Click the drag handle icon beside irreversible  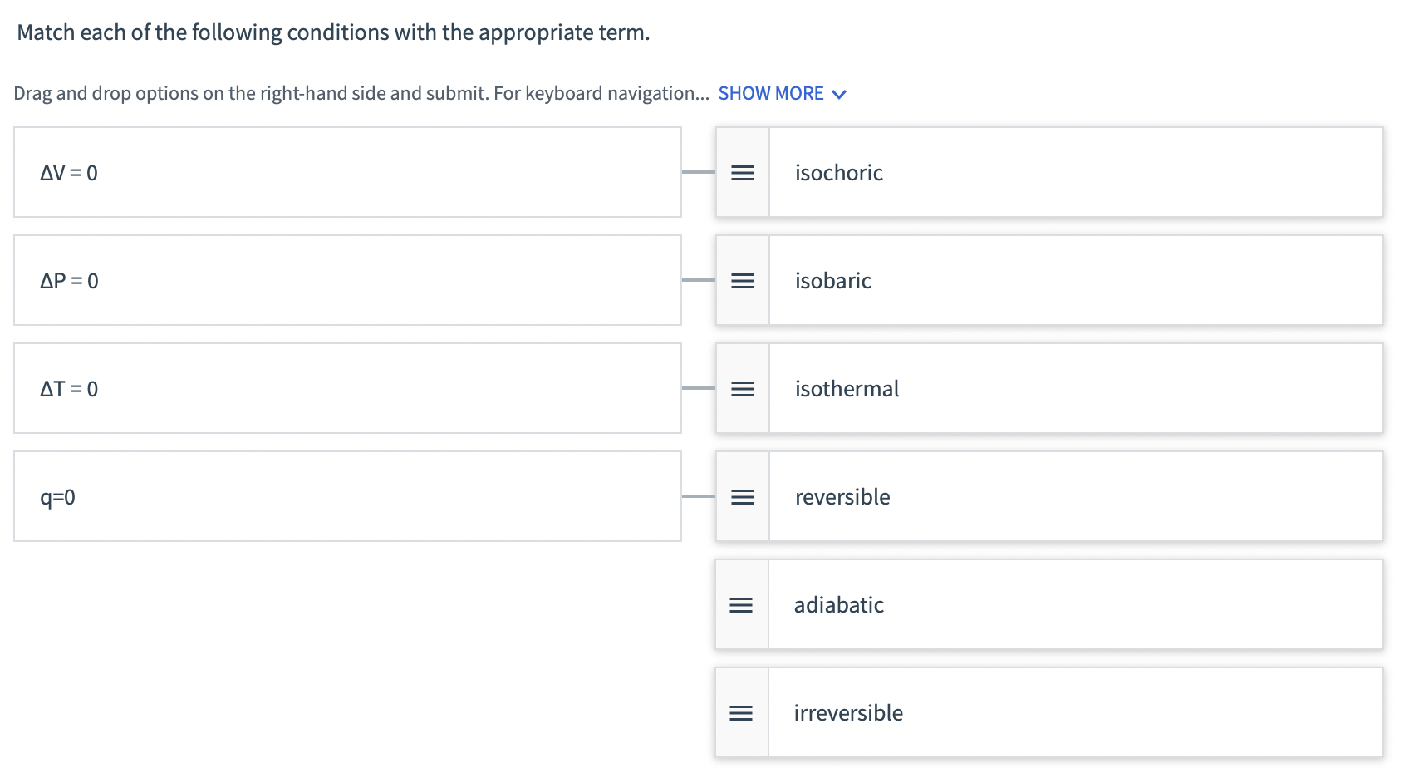click(x=741, y=713)
